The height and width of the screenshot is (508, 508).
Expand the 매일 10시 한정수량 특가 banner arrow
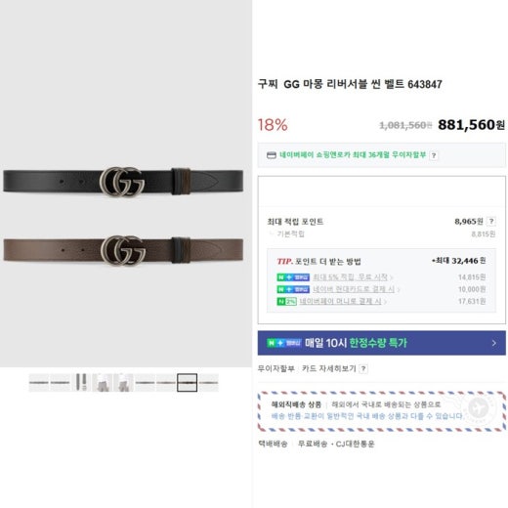(x=494, y=343)
